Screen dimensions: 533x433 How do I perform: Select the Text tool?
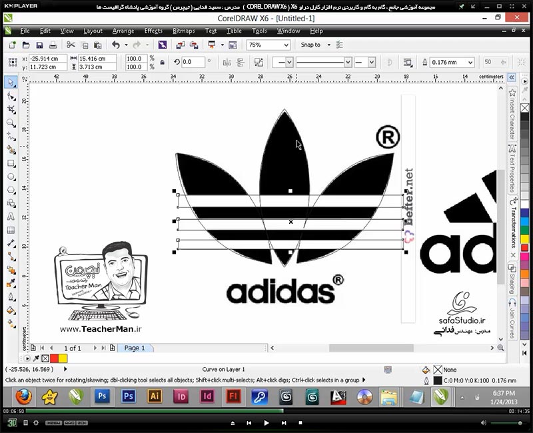pos(11,217)
